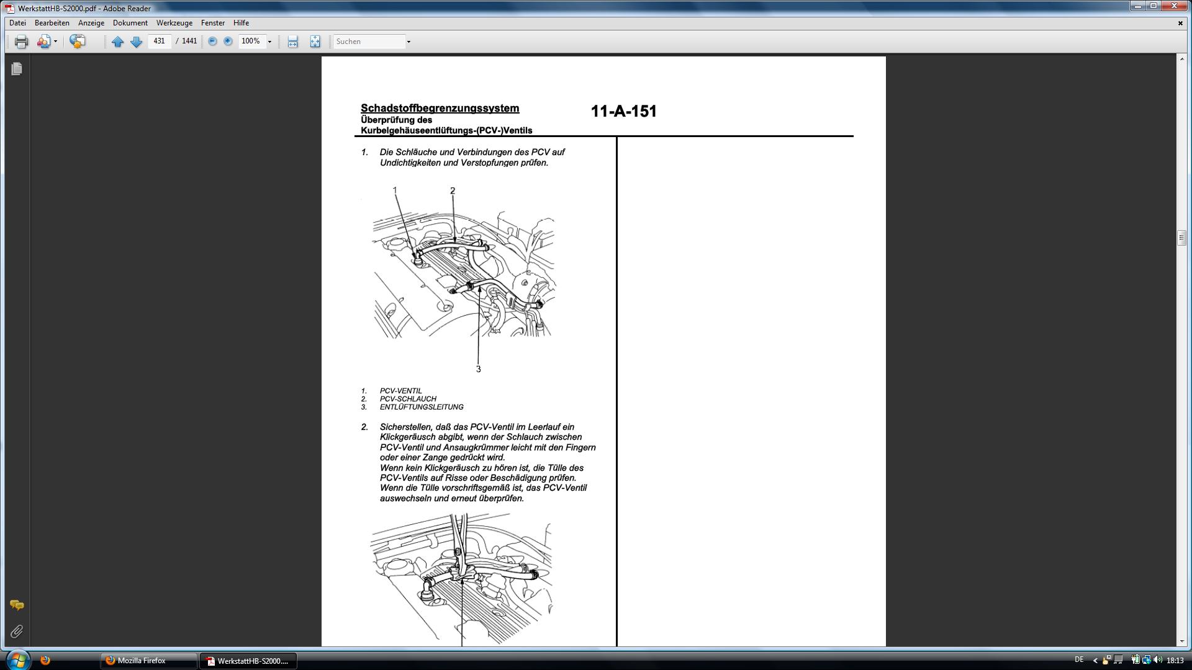This screenshot has width=1192, height=670.
Task: Click the Print icon in toolbar
Action: tap(21, 42)
